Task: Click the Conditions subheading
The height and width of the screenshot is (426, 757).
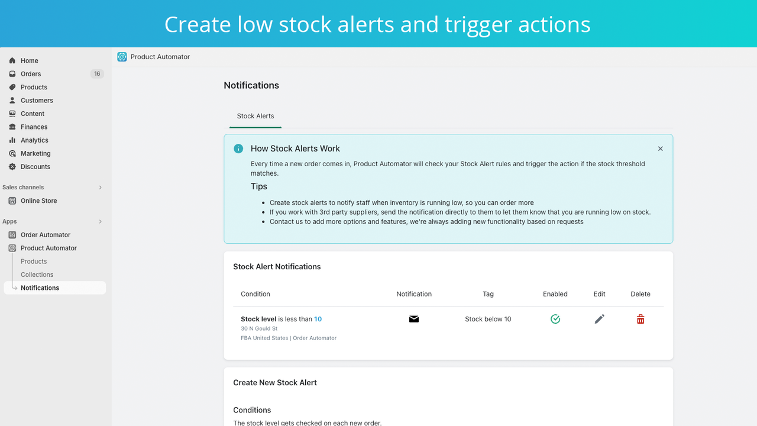Action: tap(252, 410)
